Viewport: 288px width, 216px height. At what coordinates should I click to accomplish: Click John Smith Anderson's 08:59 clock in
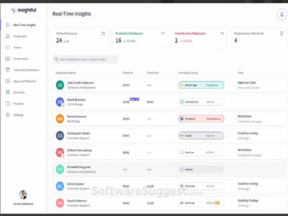126,85
